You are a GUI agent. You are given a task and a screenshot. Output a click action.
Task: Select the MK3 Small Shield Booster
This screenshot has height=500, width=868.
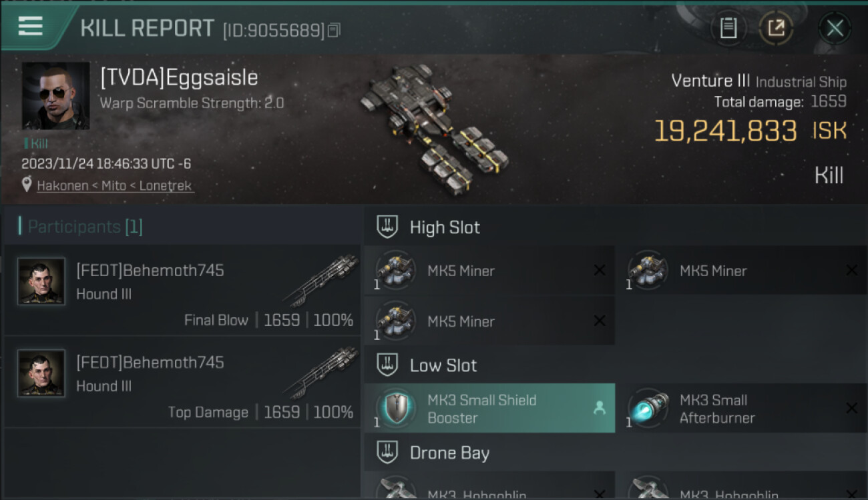pos(489,408)
